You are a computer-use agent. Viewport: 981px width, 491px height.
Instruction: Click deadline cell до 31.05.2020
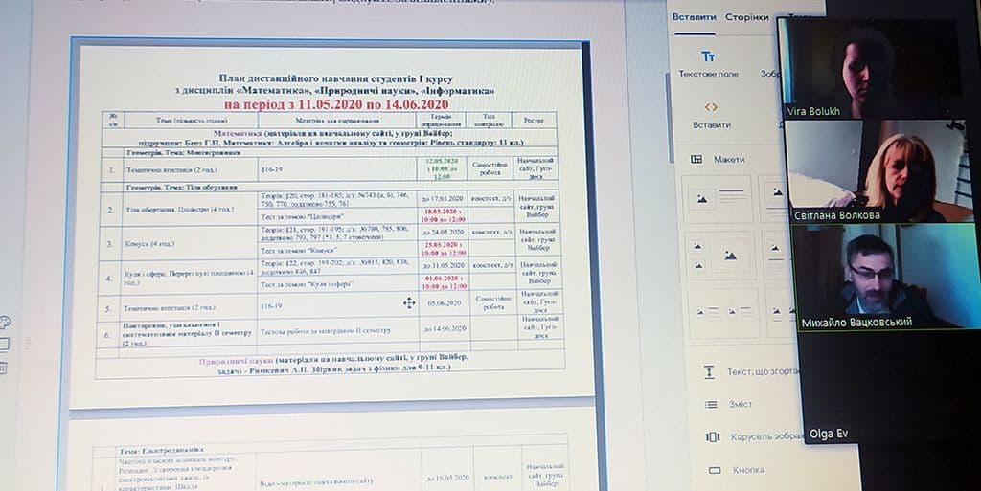pyautogui.click(x=444, y=265)
